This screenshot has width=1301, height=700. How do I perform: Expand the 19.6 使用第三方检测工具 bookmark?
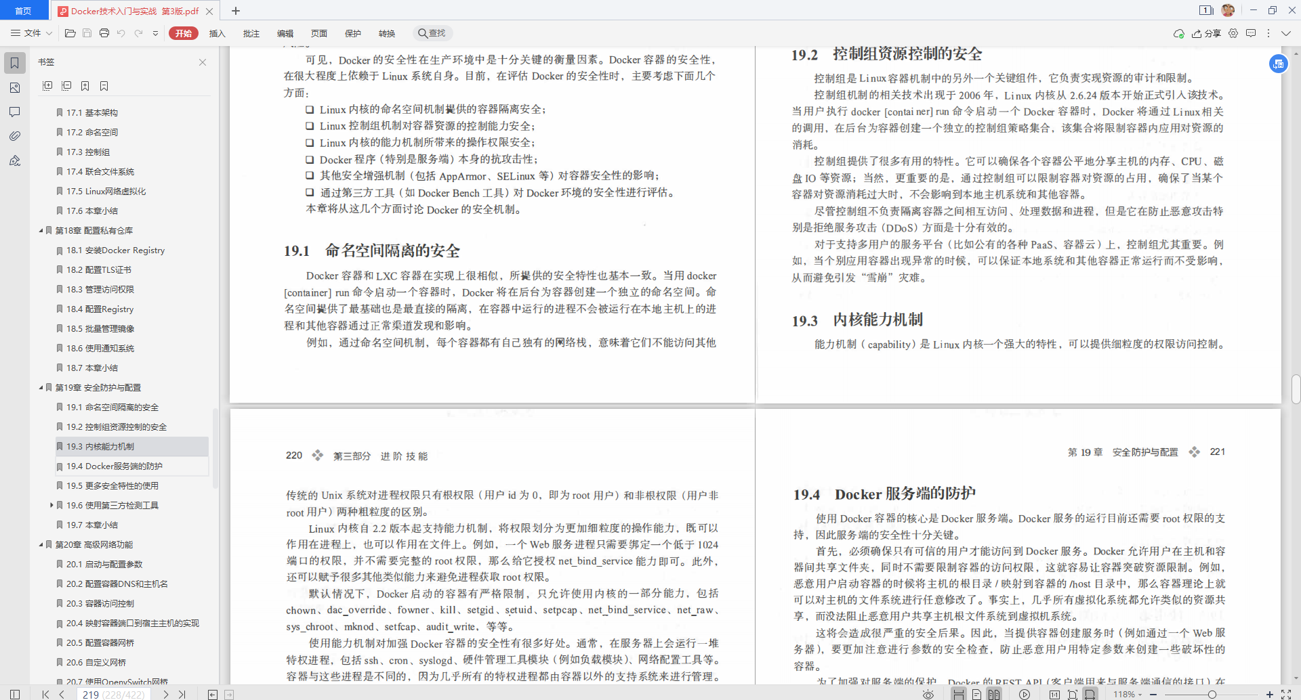click(51, 504)
